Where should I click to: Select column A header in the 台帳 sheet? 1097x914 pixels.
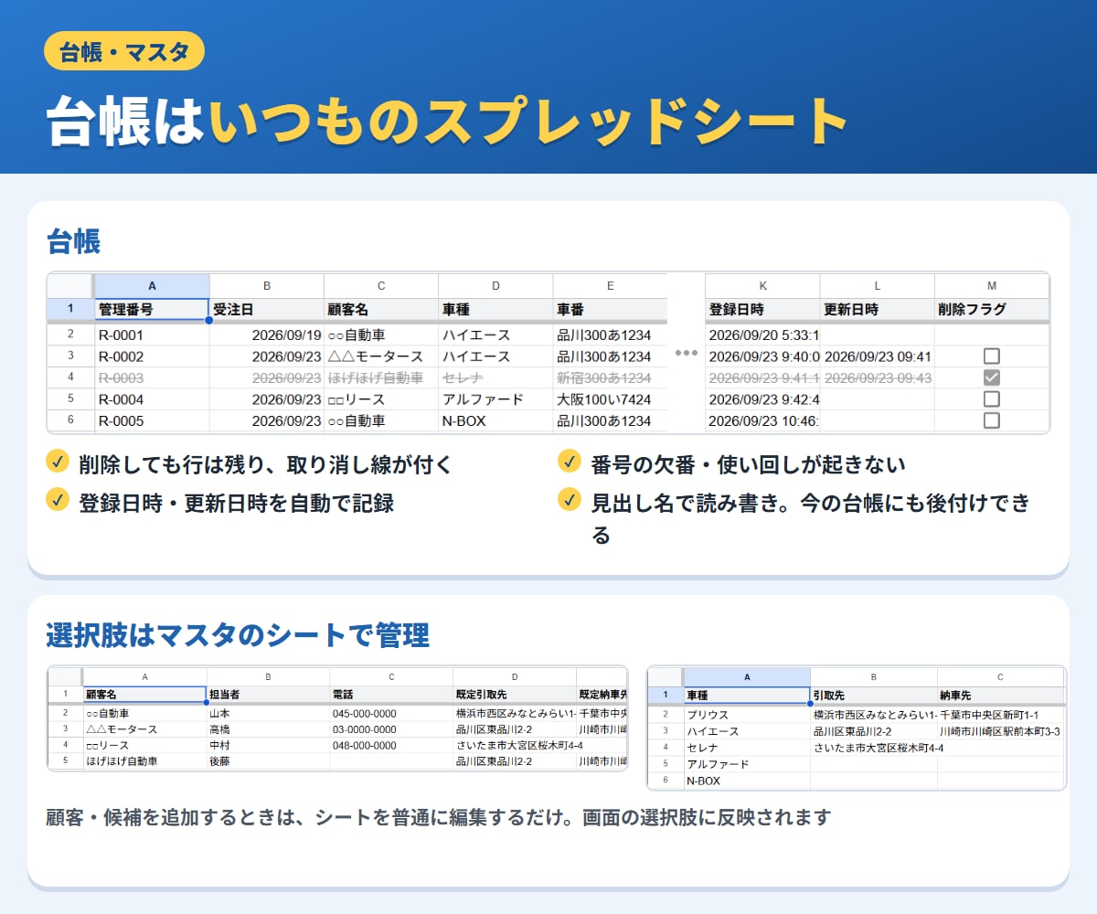click(152, 285)
